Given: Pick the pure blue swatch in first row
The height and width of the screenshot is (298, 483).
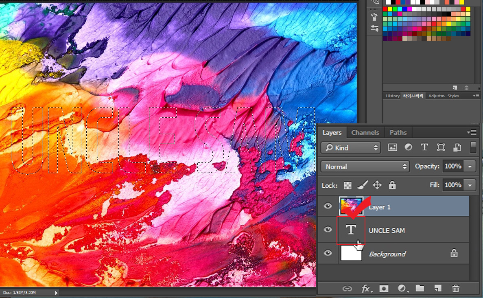Looking at the screenshot, I should (405, 9).
